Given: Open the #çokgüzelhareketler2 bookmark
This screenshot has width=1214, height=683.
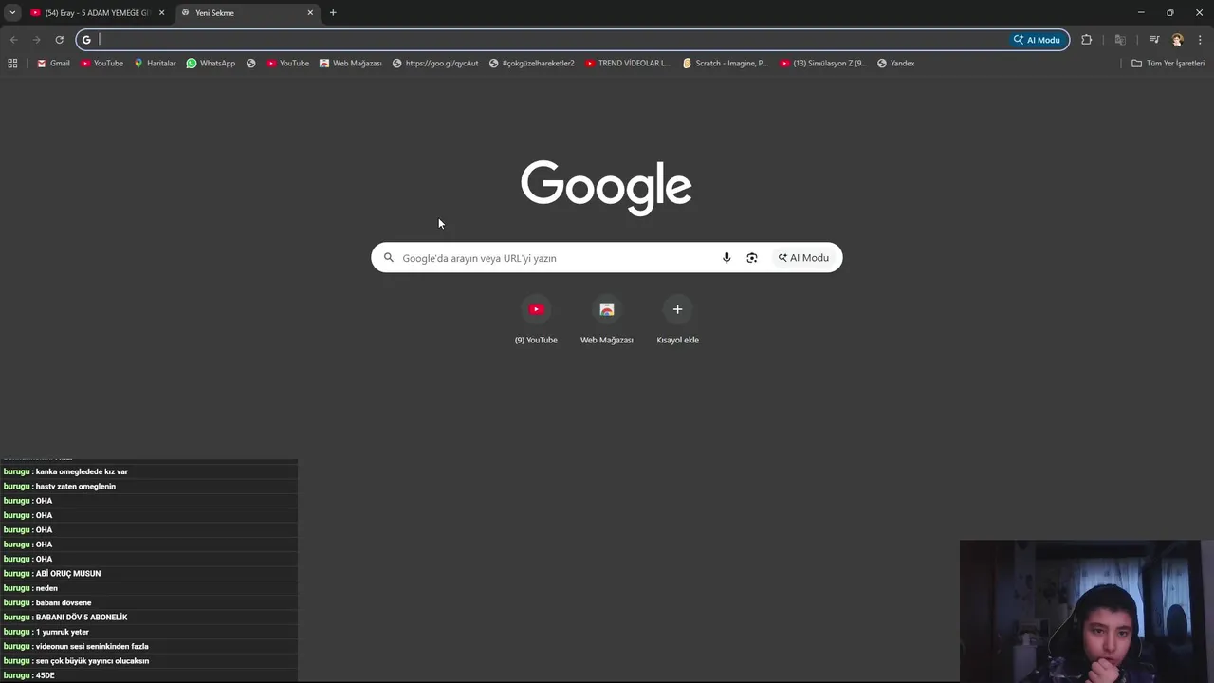Looking at the screenshot, I should click(531, 64).
